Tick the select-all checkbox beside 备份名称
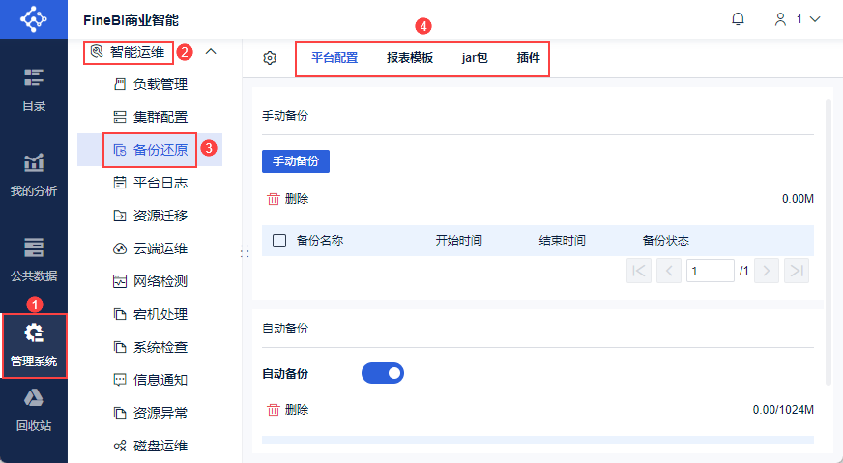 point(279,241)
